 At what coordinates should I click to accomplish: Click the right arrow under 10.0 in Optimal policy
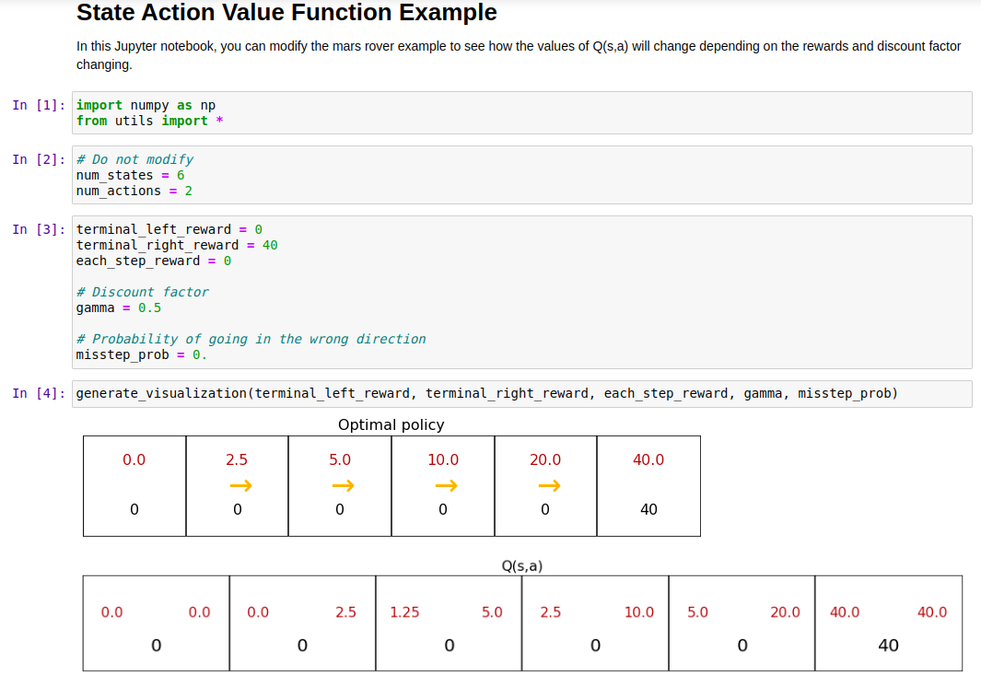(x=446, y=485)
